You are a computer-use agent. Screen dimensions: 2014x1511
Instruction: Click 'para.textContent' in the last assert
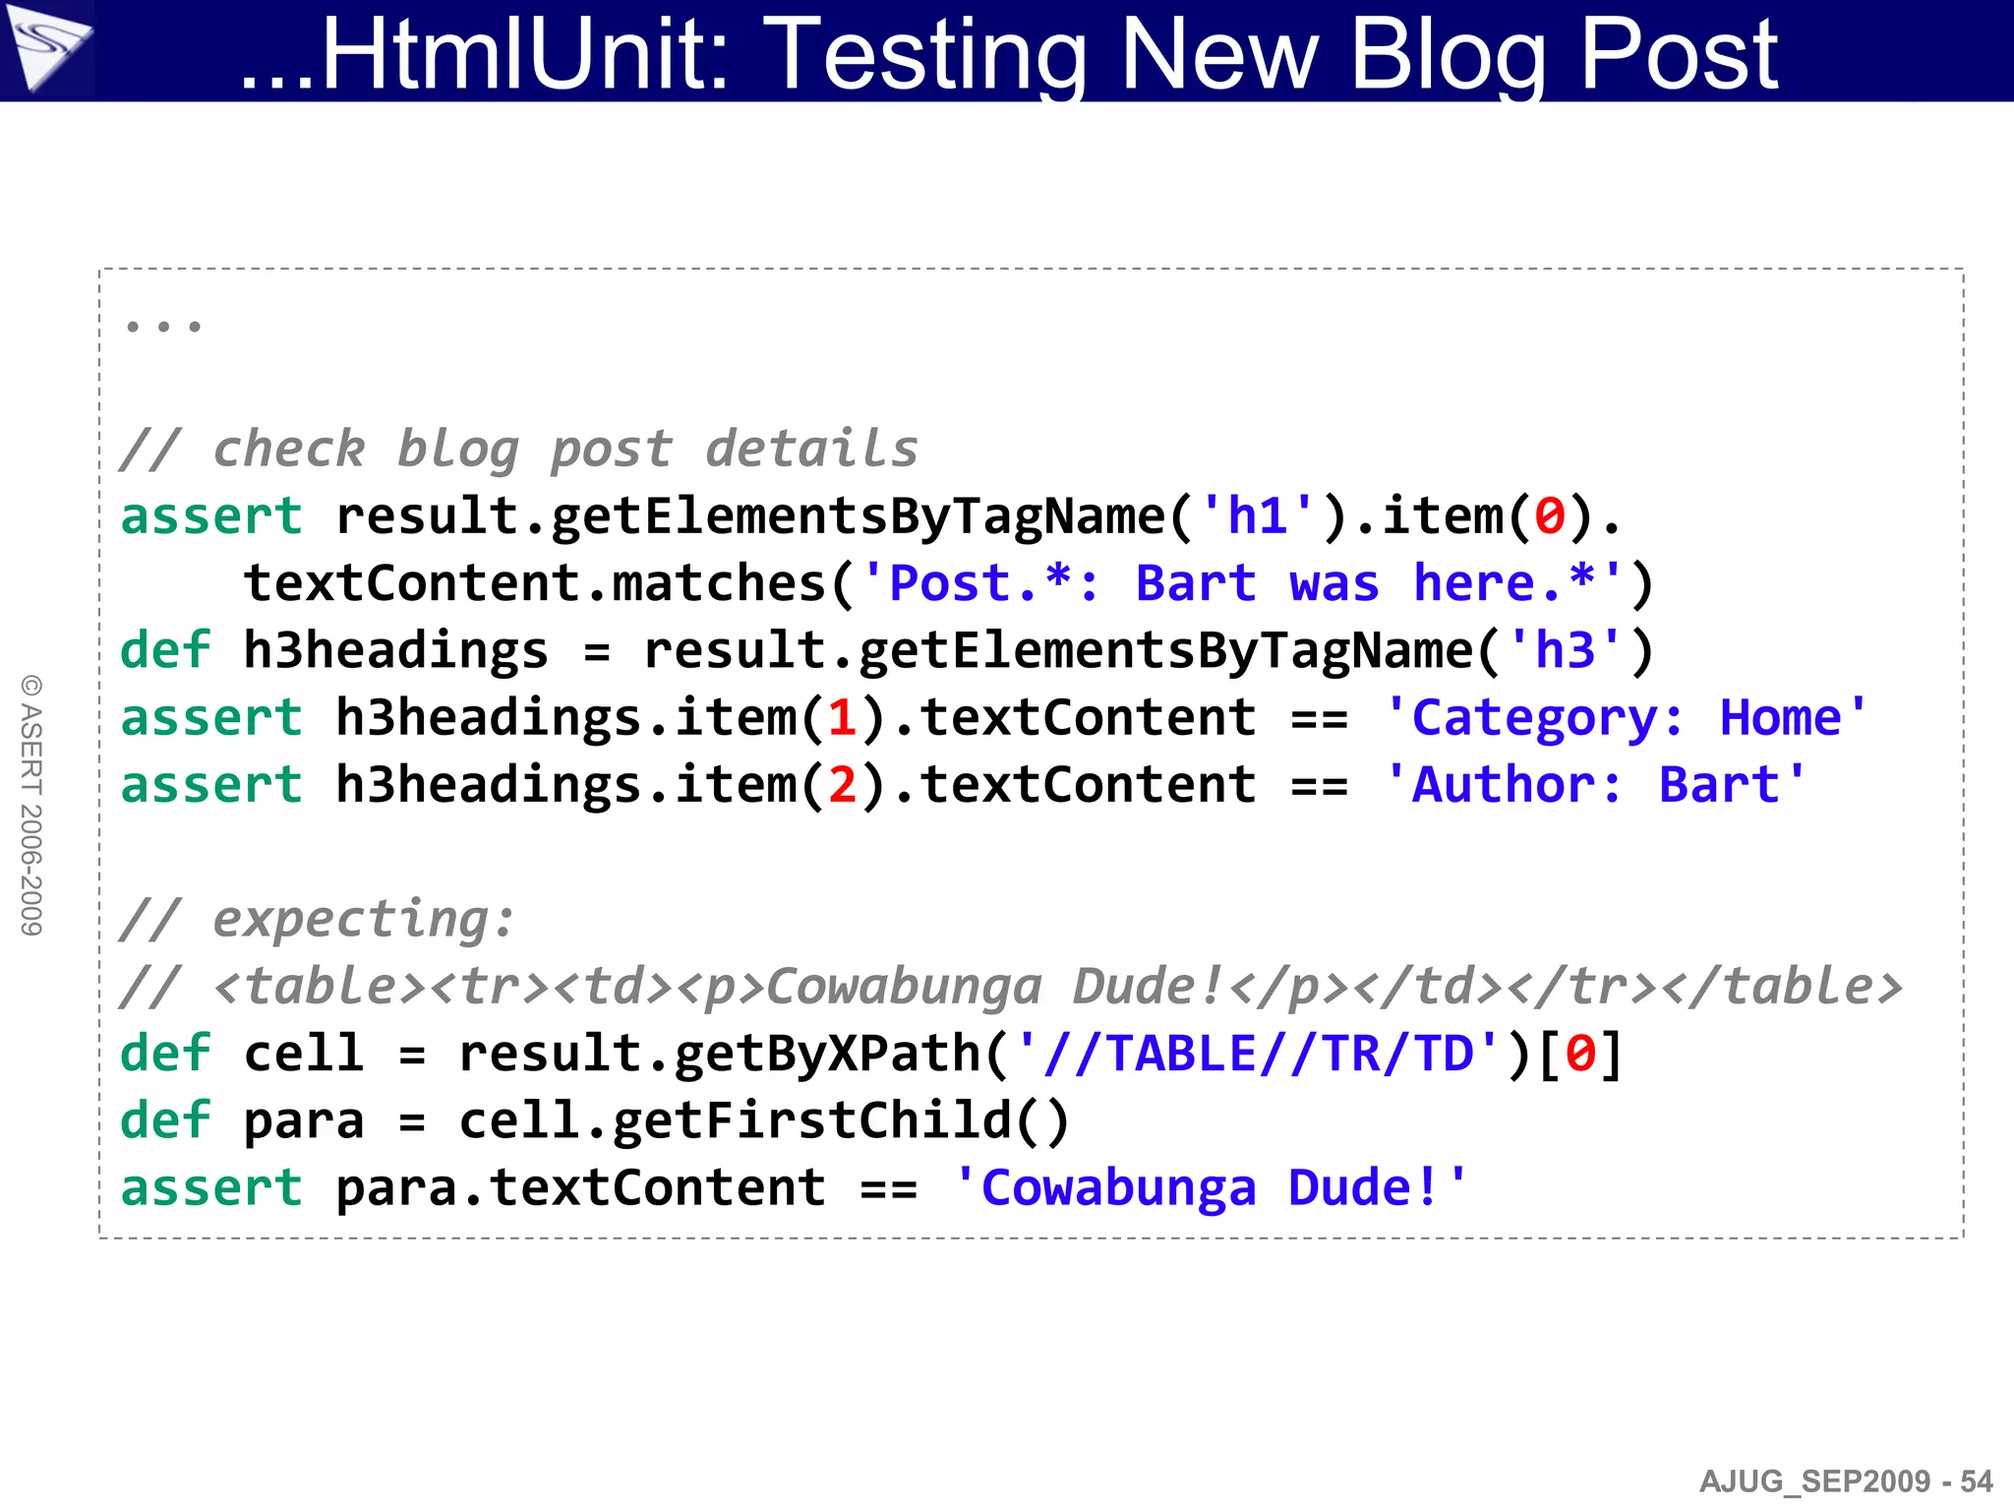580,1187
